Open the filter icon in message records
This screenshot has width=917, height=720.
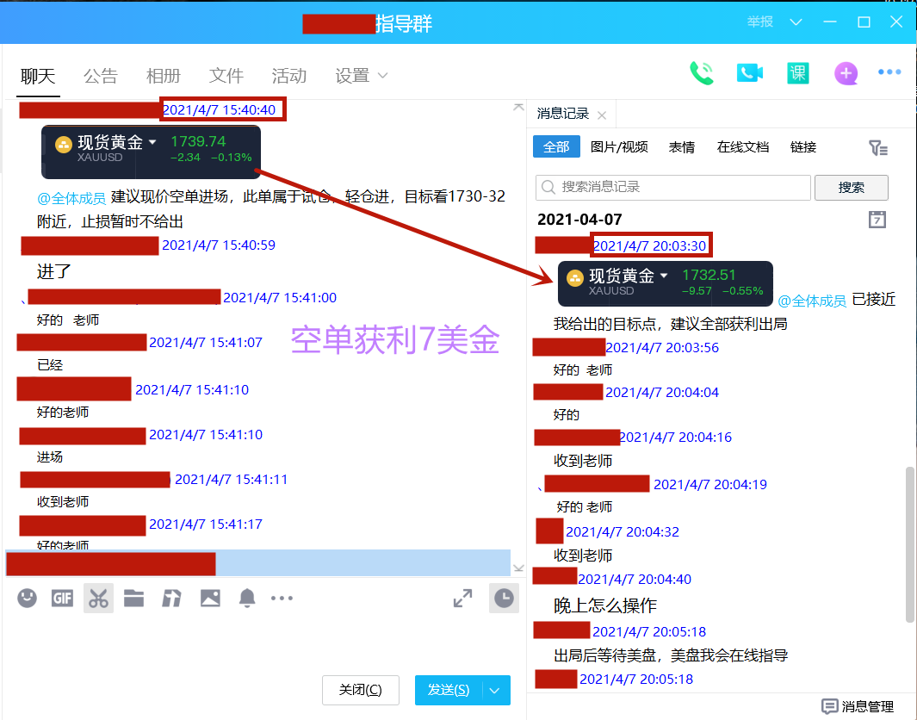pos(877,148)
